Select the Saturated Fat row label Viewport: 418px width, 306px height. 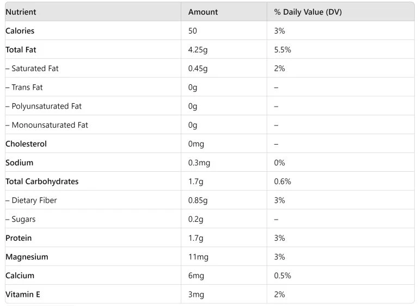click(32, 68)
